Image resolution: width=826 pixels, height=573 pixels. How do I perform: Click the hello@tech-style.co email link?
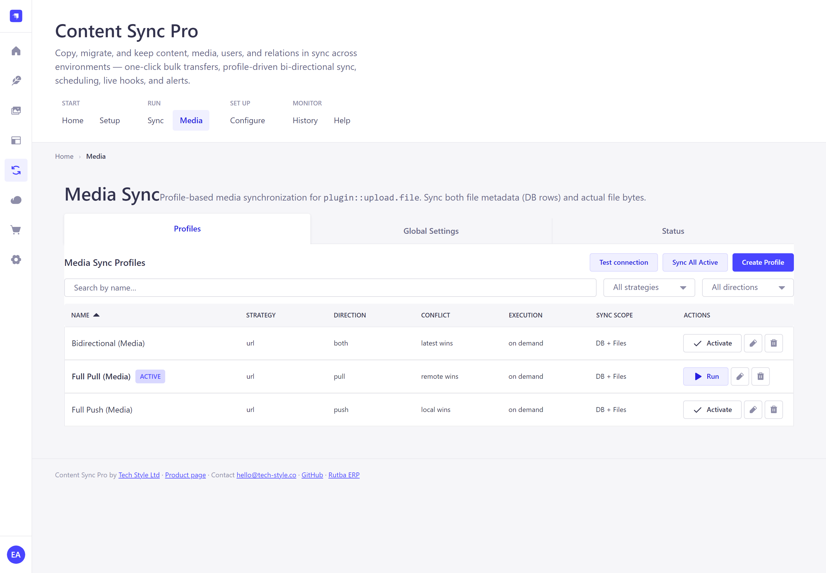tap(266, 475)
